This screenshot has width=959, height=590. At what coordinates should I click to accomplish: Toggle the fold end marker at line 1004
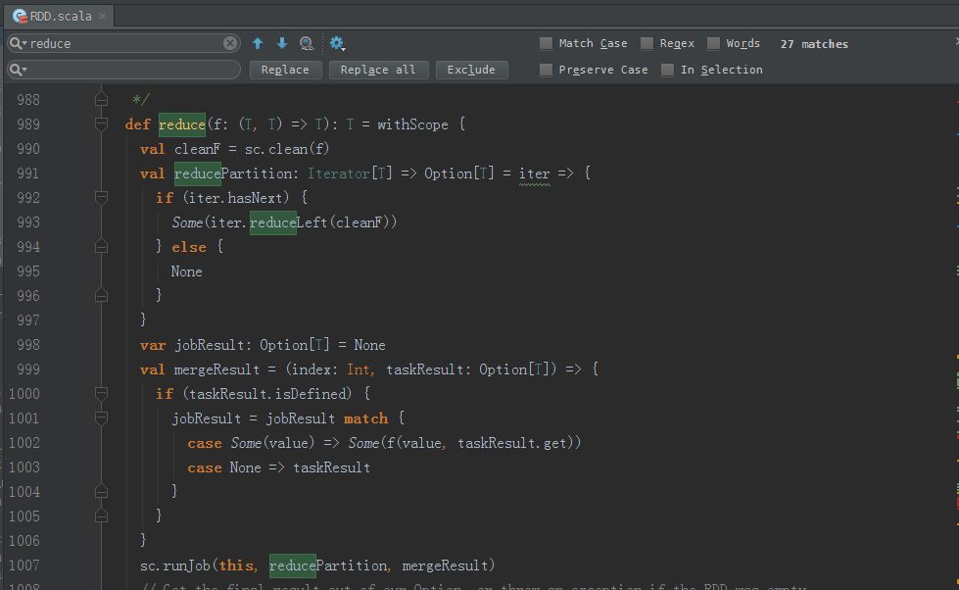pyautogui.click(x=102, y=491)
